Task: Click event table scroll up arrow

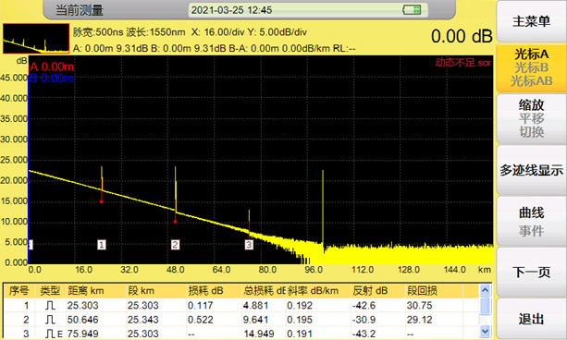Action: pos(485,290)
